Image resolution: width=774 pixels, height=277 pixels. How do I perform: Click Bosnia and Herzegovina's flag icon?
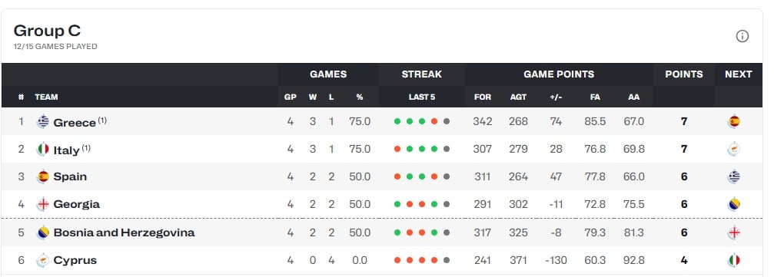(x=43, y=232)
